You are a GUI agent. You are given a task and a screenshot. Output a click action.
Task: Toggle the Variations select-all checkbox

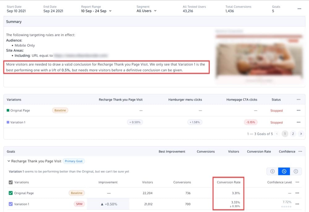11,182
